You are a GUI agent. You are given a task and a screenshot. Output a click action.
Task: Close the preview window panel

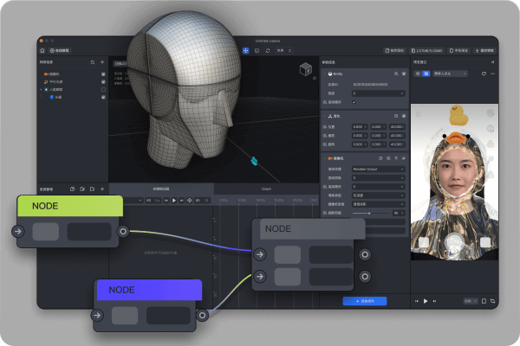click(492, 62)
